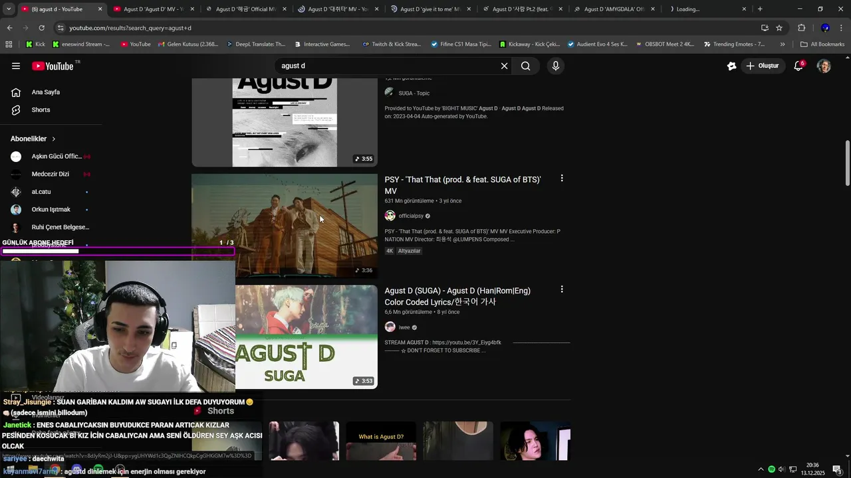The height and width of the screenshot is (478, 851).
Task: Open the More options menu for the PSY That That video
Action: 562,179
